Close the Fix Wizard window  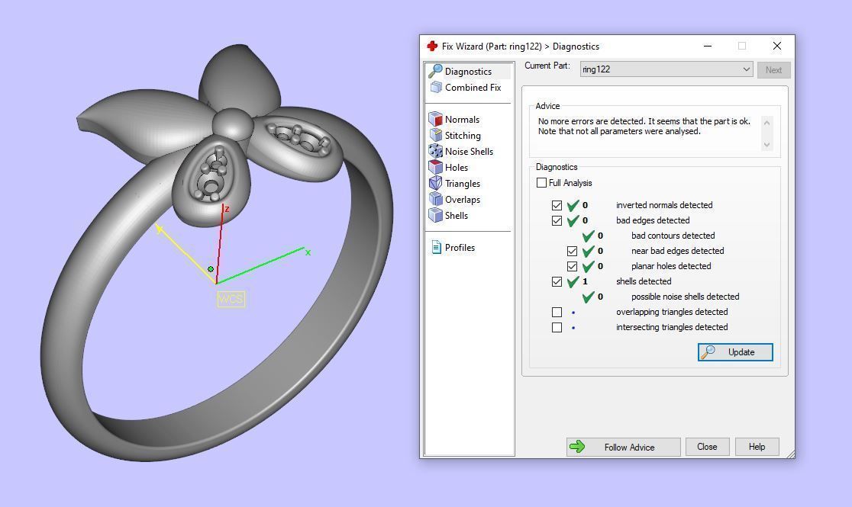click(x=777, y=47)
